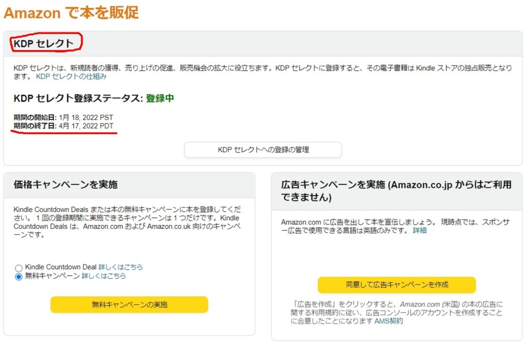Click the price campaign description paragraph

(x=127, y=222)
